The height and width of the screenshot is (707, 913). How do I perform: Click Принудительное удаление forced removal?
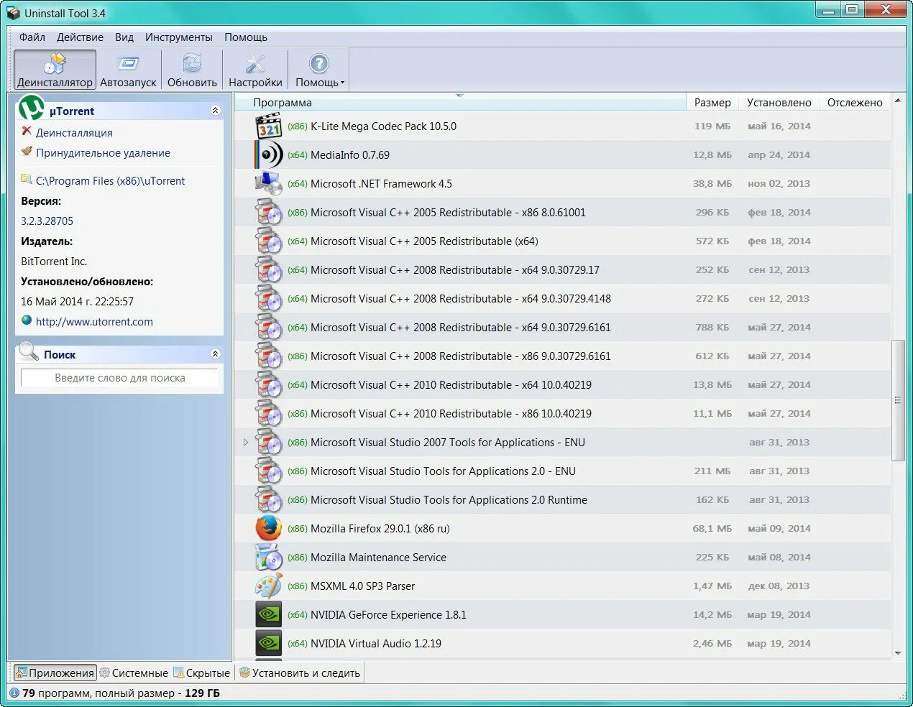point(103,153)
